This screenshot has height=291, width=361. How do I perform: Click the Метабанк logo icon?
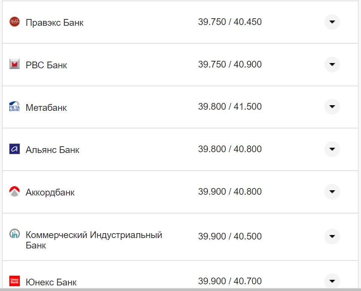point(14,107)
